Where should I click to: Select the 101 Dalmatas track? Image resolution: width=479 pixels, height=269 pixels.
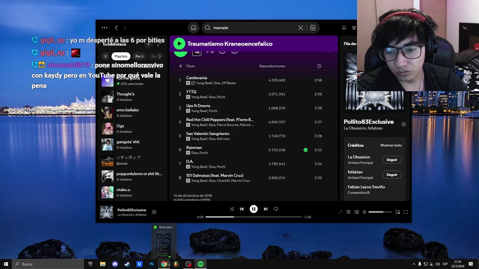click(x=253, y=178)
